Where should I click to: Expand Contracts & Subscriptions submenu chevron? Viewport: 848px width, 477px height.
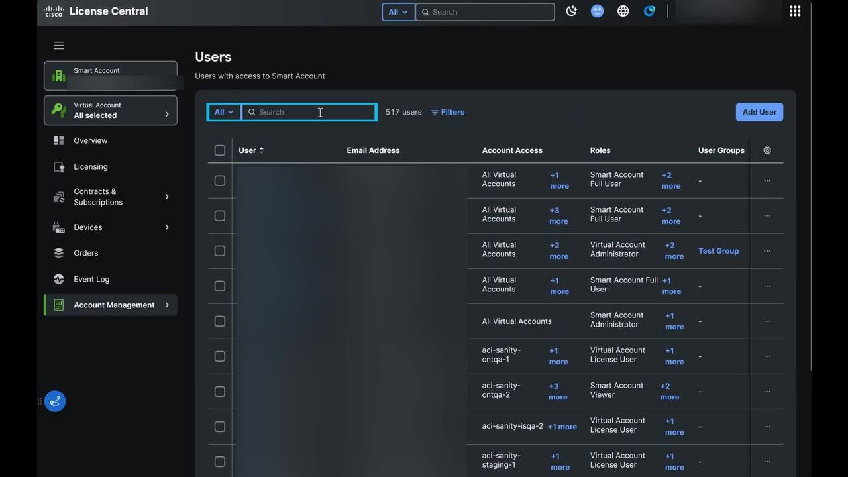click(x=167, y=197)
